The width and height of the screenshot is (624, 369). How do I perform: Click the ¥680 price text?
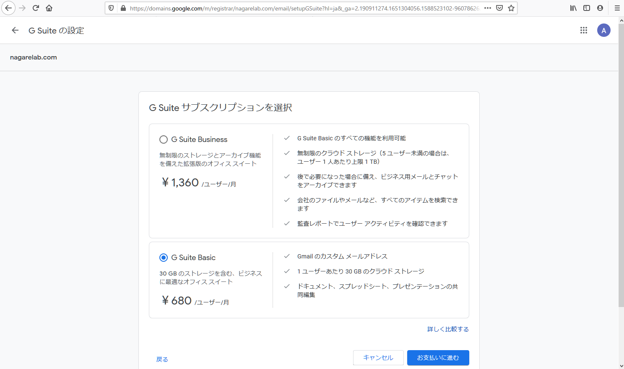(177, 301)
